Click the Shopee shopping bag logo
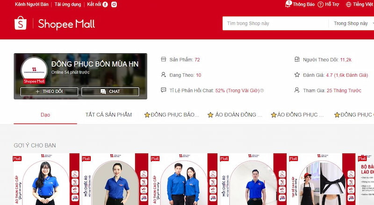The image size is (374, 205). 21,23
